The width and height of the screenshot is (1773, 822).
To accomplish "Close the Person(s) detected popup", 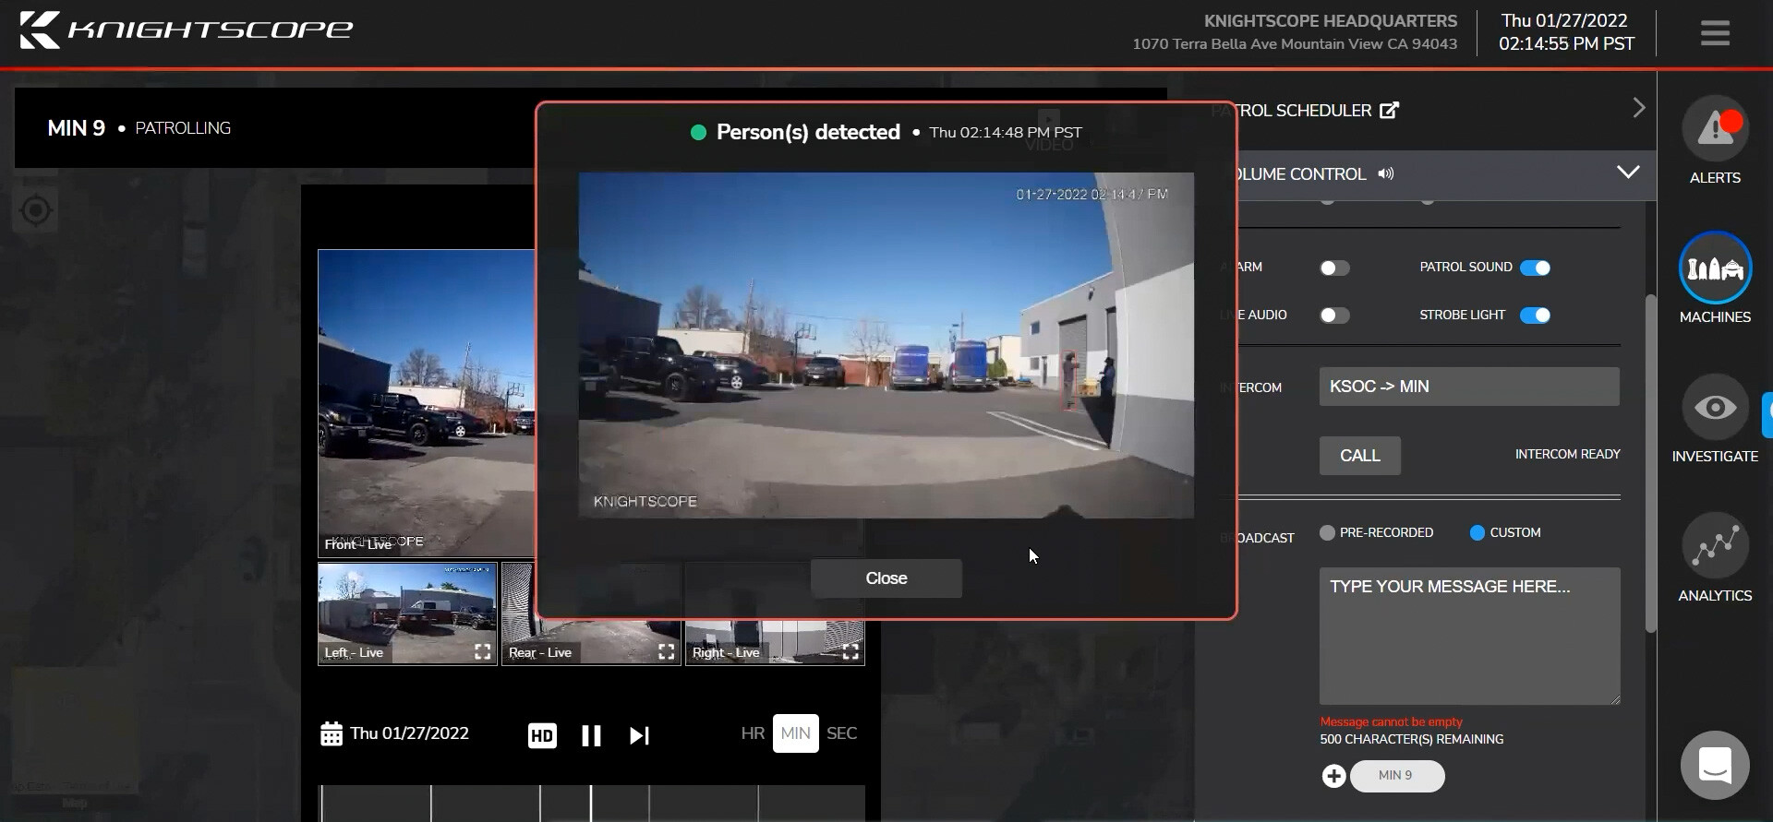I will [886, 578].
